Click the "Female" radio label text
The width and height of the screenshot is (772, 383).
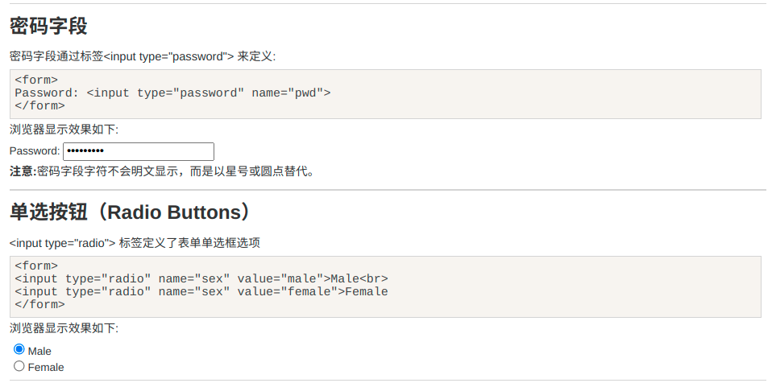coord(46,367)
